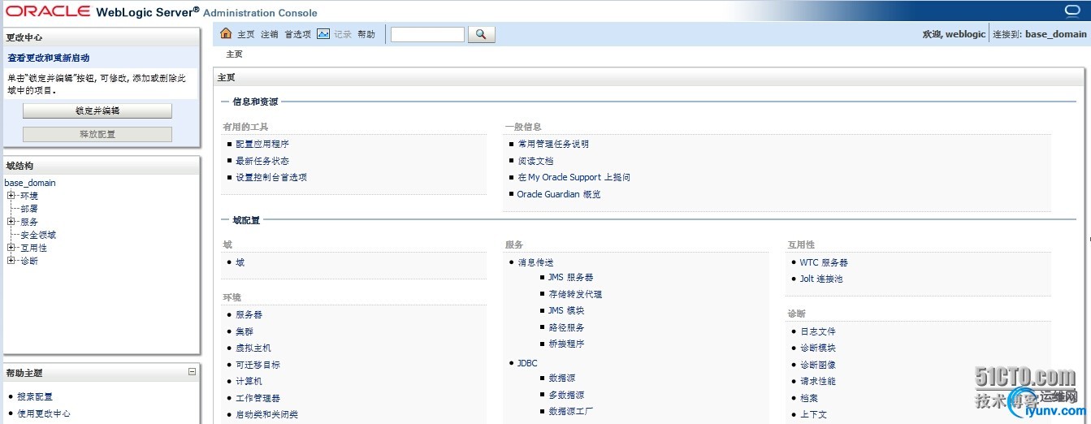Open 计算机 link
The height and width of the screenshot is (424, 1091).
click(249, 381)
